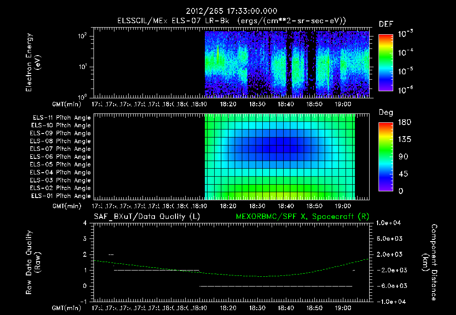Click the plot title 2012/265 17:33:00.000
This screenshot has width=456, height=315.
232,11
